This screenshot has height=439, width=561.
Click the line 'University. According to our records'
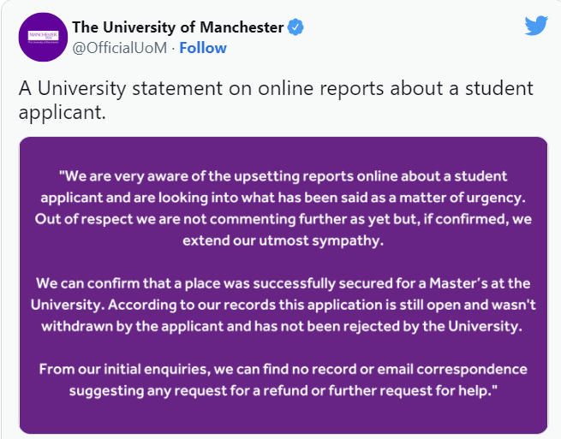click(283, 305)
